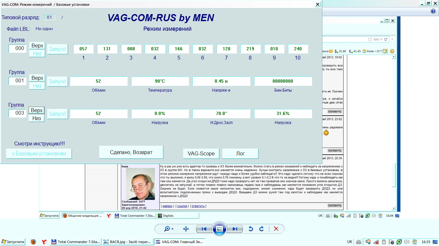
Task: Click the Верх button for group 000
Action: [37, 45]
